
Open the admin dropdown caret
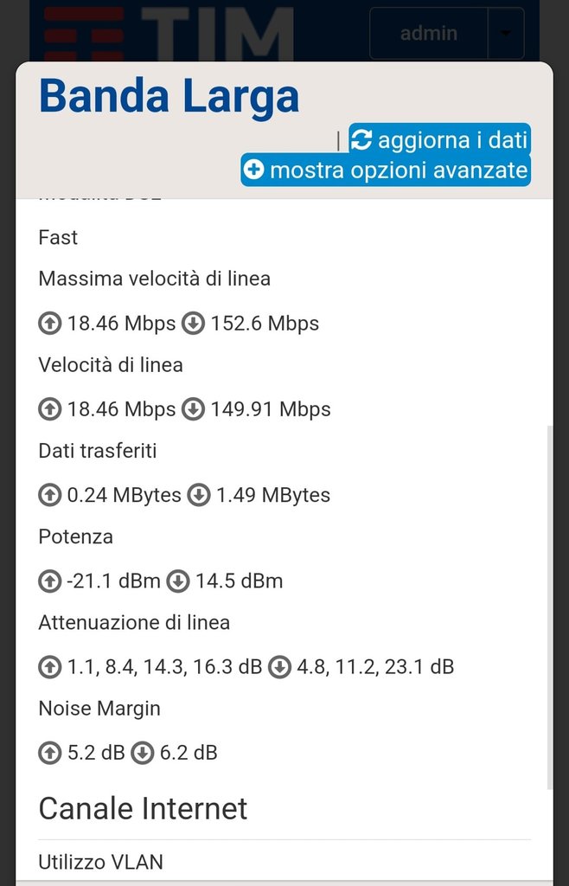point(506,34)
